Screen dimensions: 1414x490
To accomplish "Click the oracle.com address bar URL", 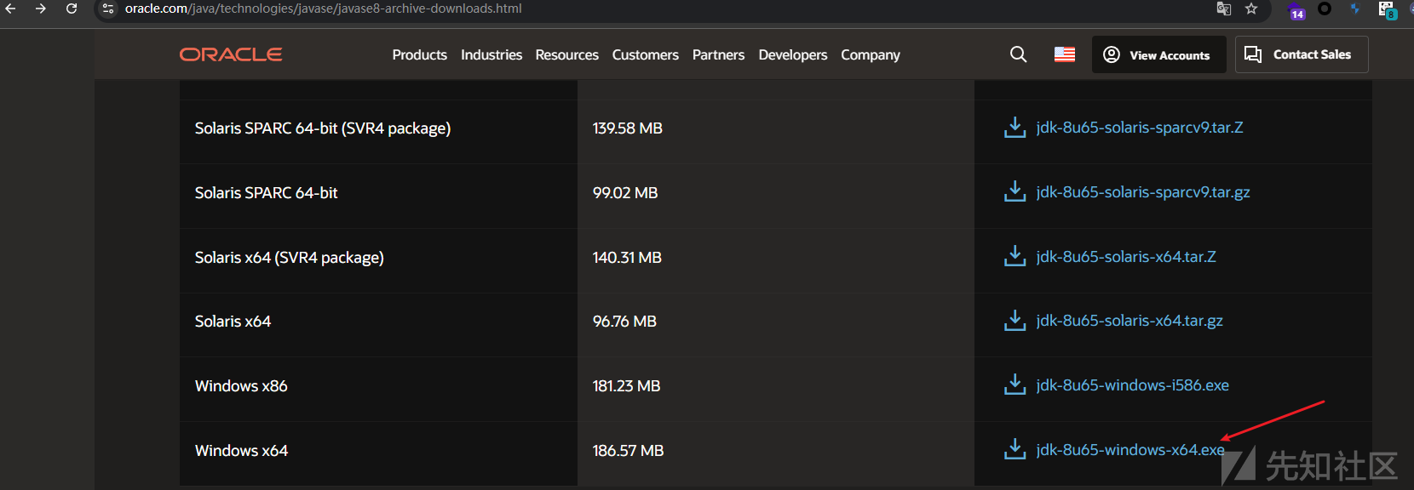I will 323,9.
